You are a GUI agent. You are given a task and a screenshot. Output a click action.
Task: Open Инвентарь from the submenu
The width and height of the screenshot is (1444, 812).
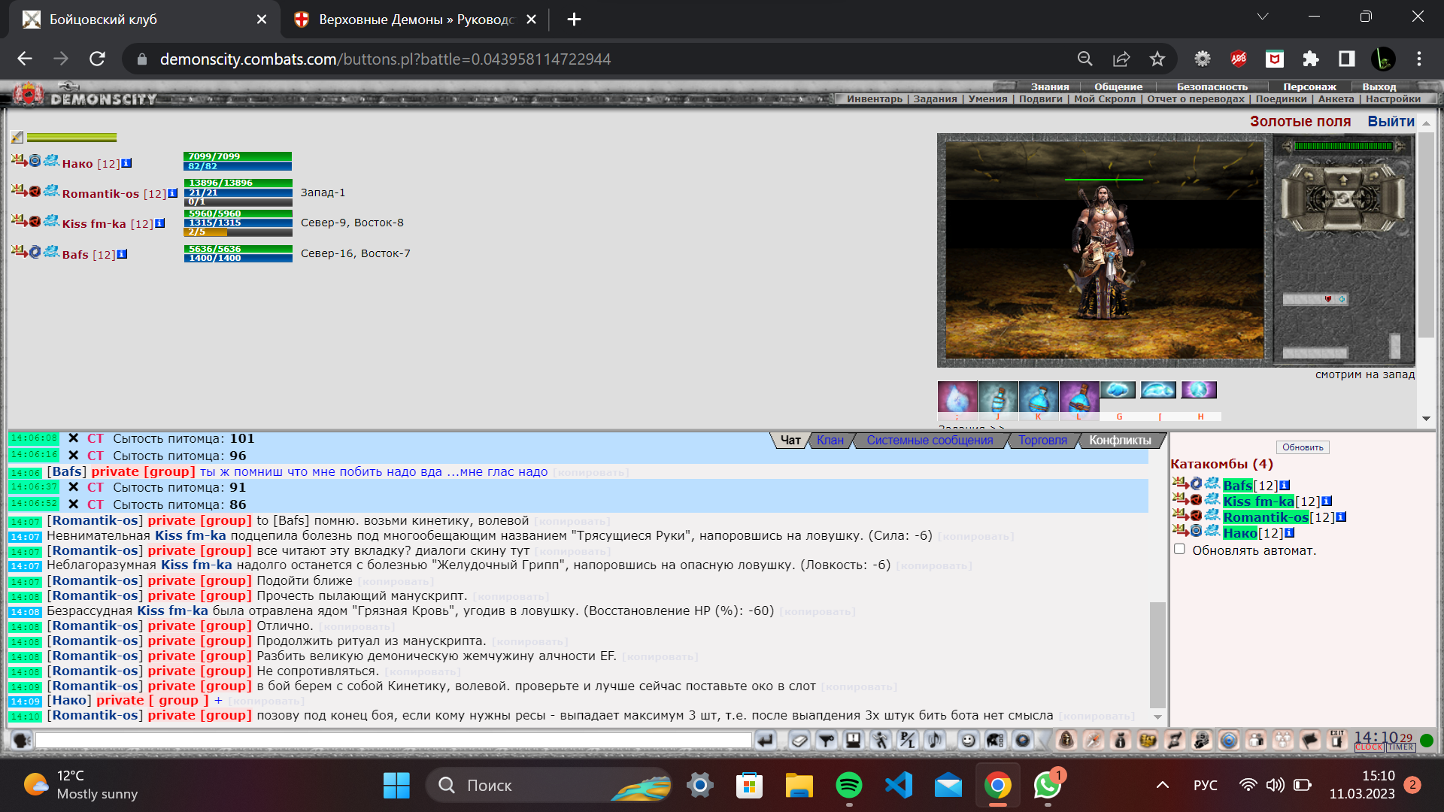(x=874, y=99)
